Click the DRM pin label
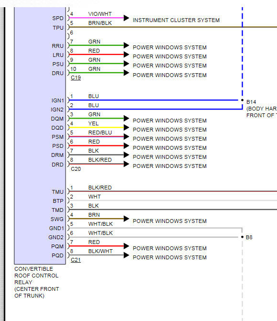 (57, 155)
